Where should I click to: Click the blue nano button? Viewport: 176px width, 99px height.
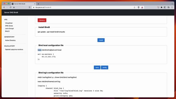pos(97,67)
